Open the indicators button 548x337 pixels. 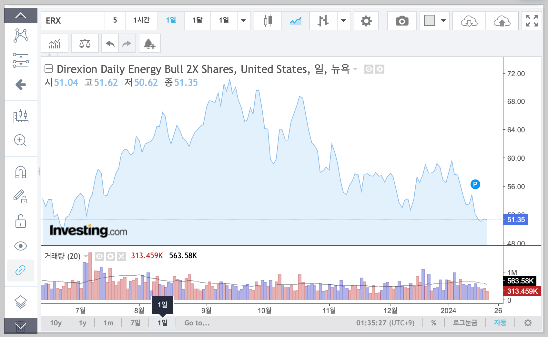(55, 43)
